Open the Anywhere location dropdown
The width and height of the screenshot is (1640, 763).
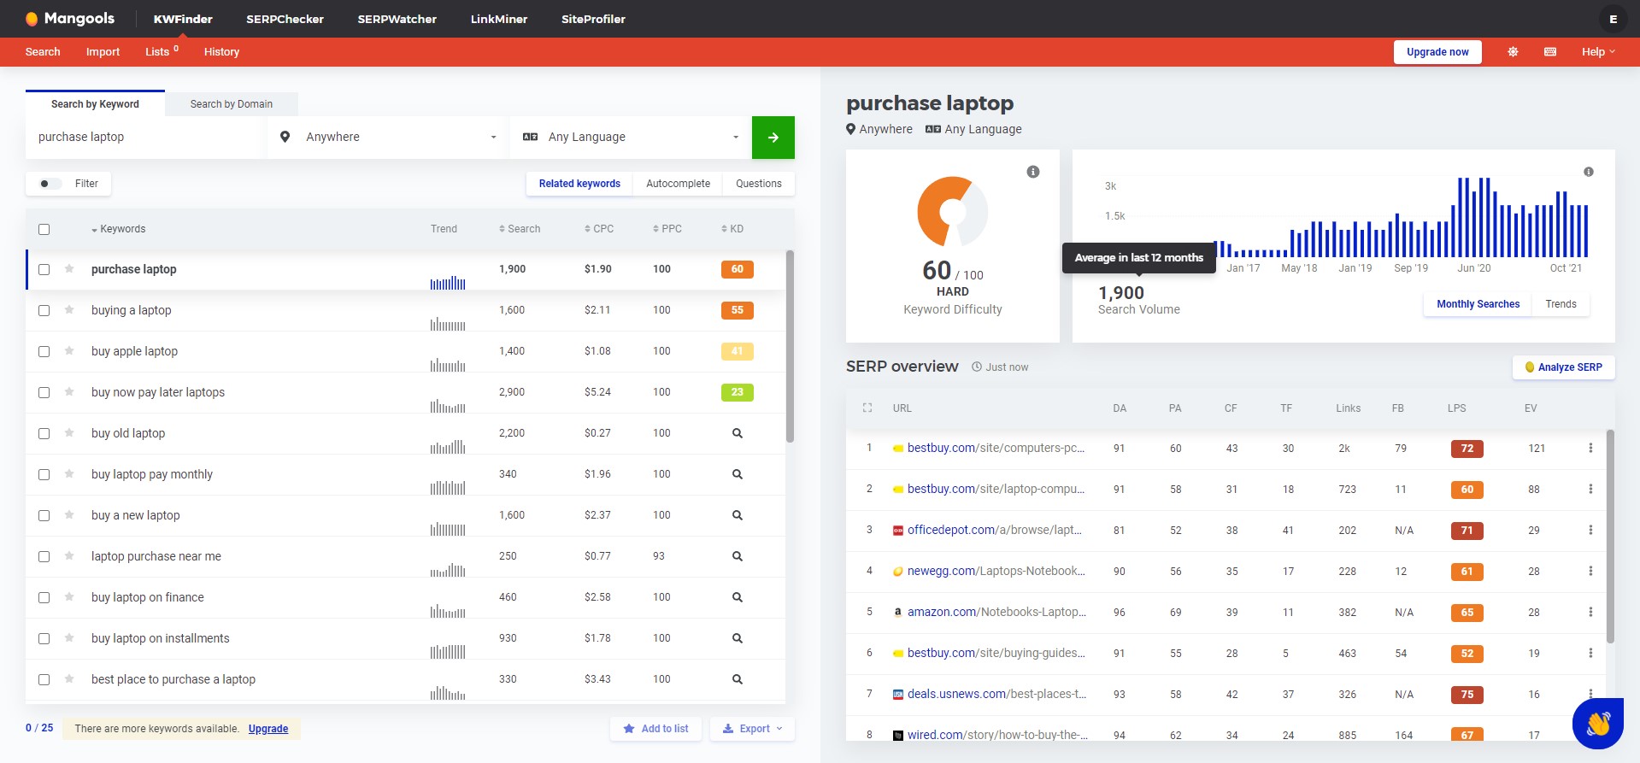389,138
